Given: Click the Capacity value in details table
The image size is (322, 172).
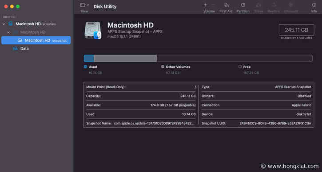Looking at the screenshot, I should coord(188,96).
